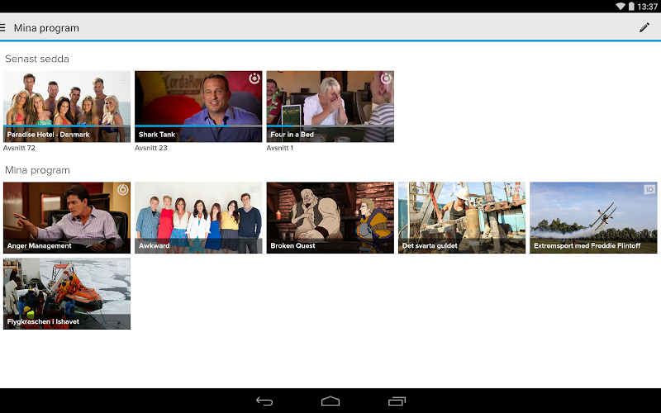The height and width of the screenshot is (413, 661).
Task: Click the Avsnitt 23 label
Action: pyautogui.click(x=151, y=148)
